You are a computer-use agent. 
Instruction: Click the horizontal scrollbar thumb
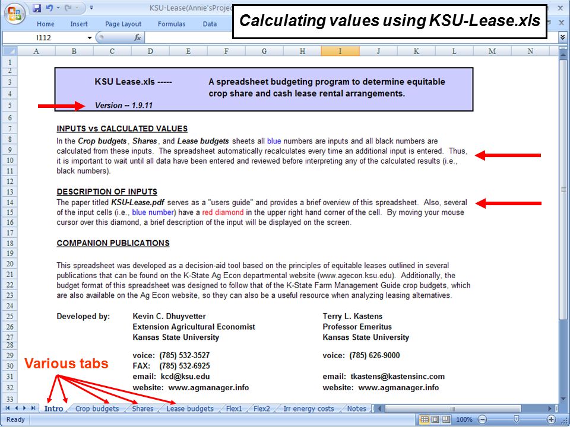tap(452, 409)
